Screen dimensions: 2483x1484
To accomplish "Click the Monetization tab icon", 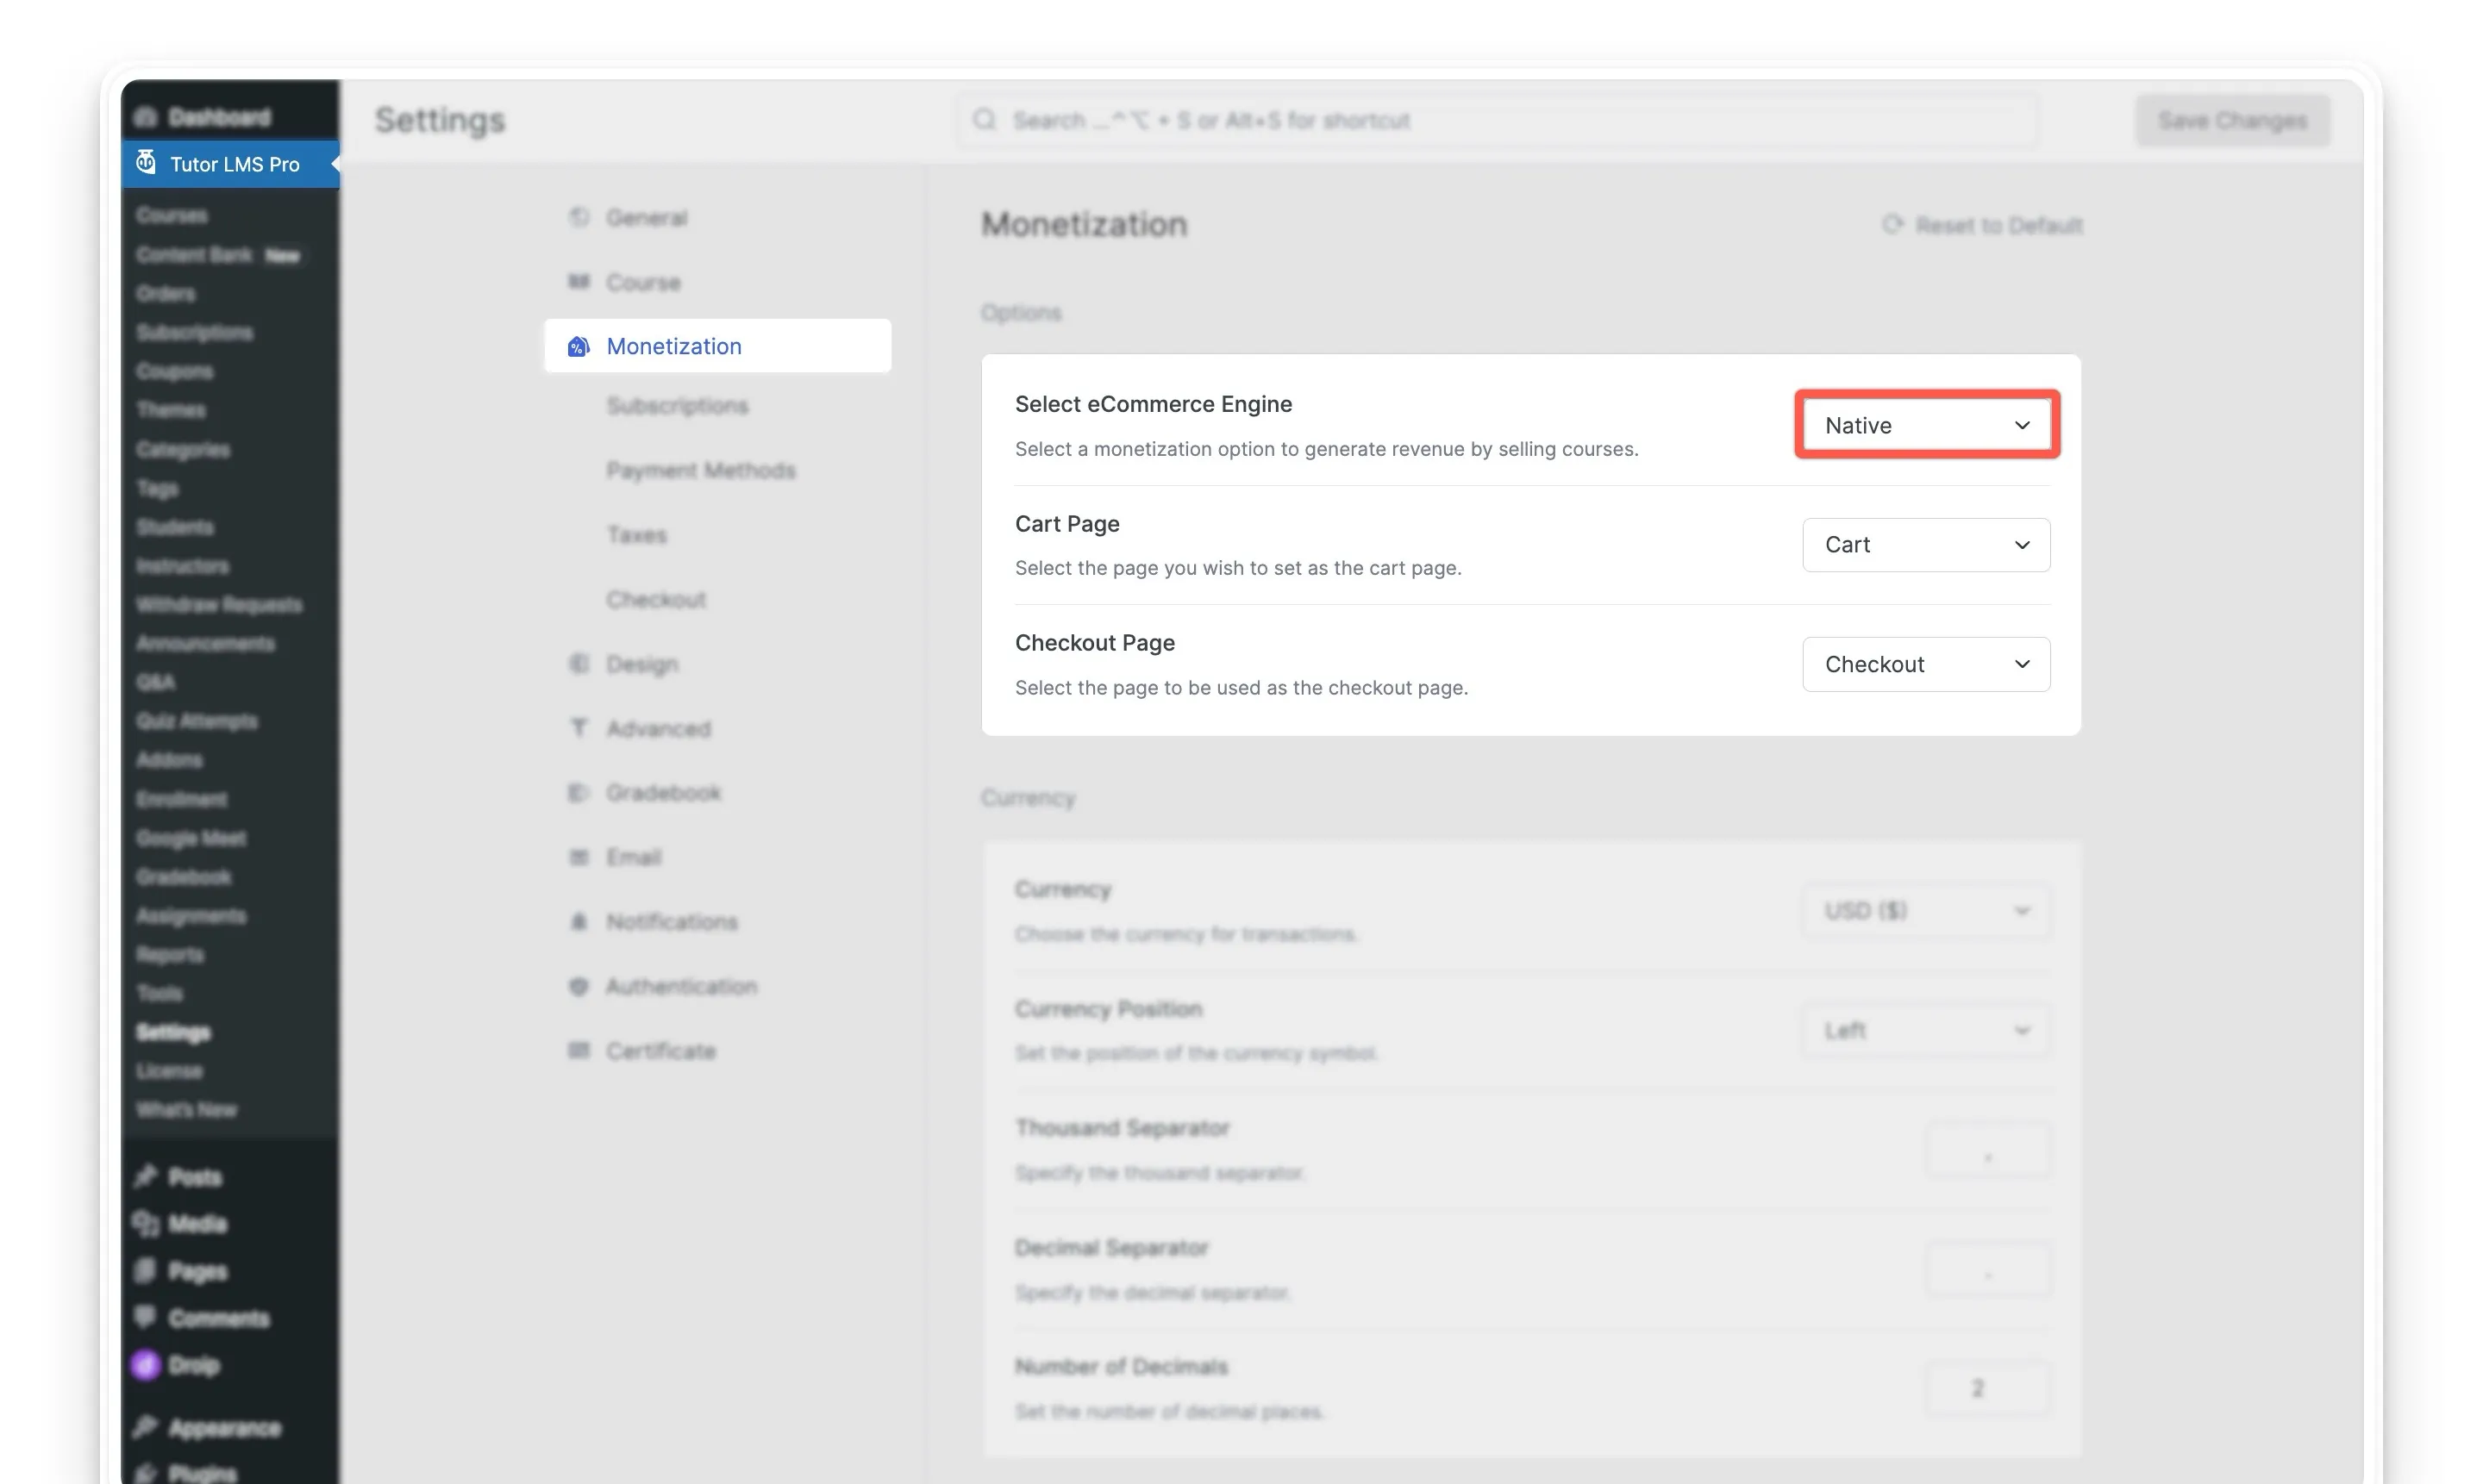I will (x=579, y=346).
